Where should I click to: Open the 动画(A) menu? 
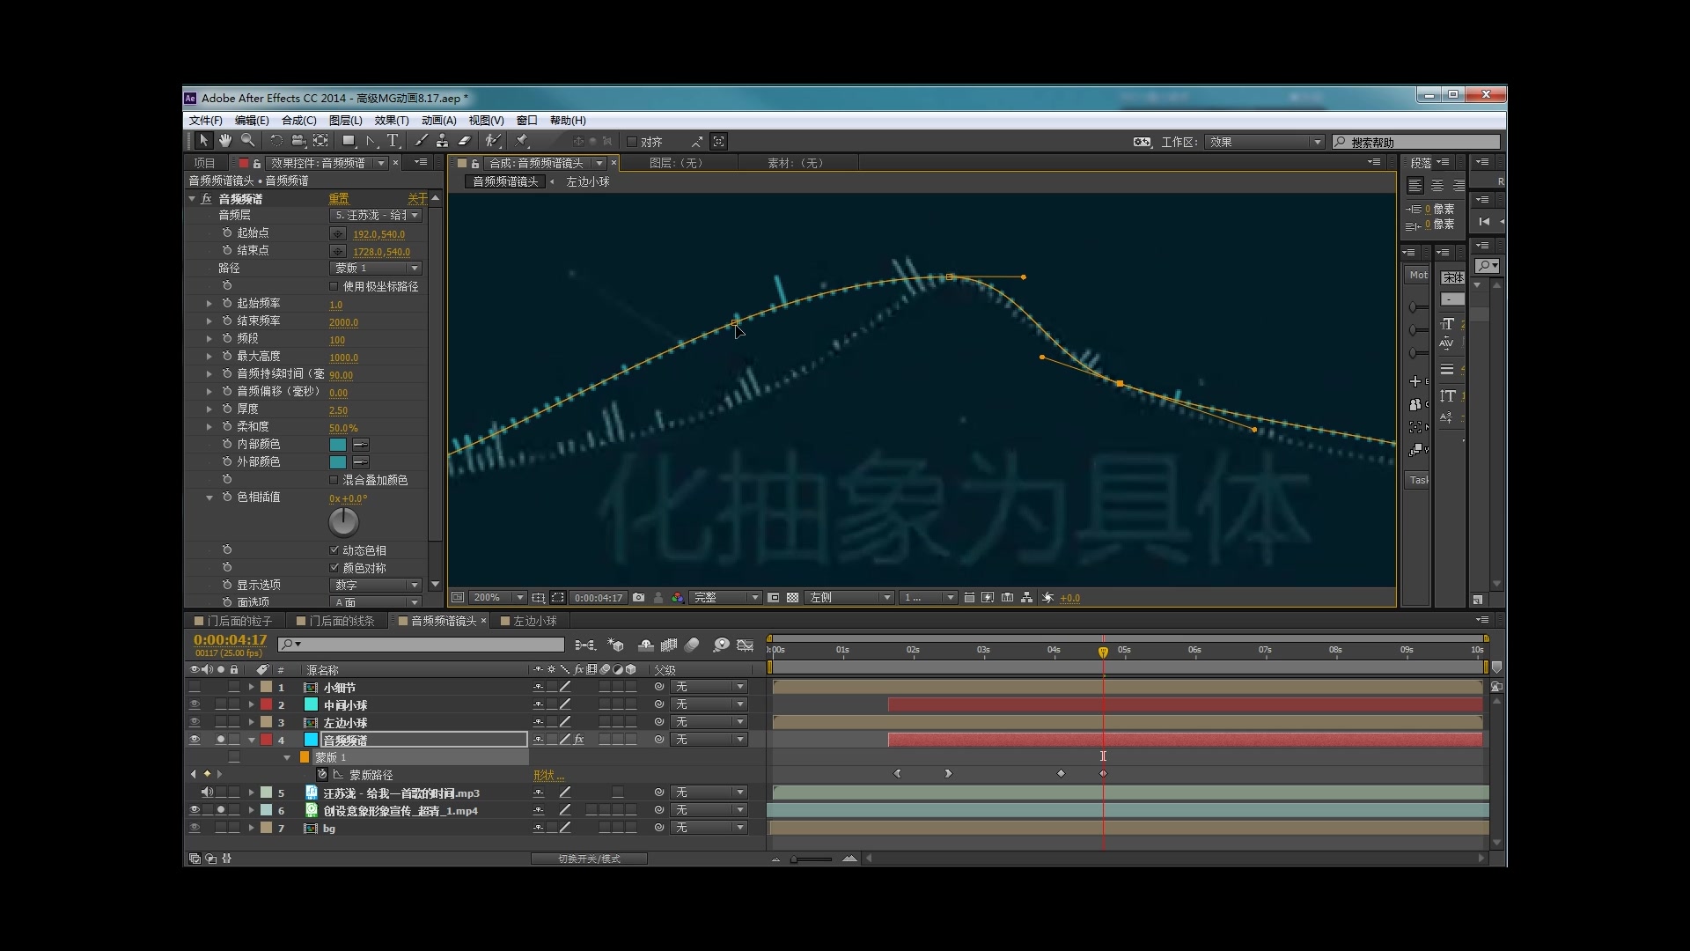pos(438,121)
